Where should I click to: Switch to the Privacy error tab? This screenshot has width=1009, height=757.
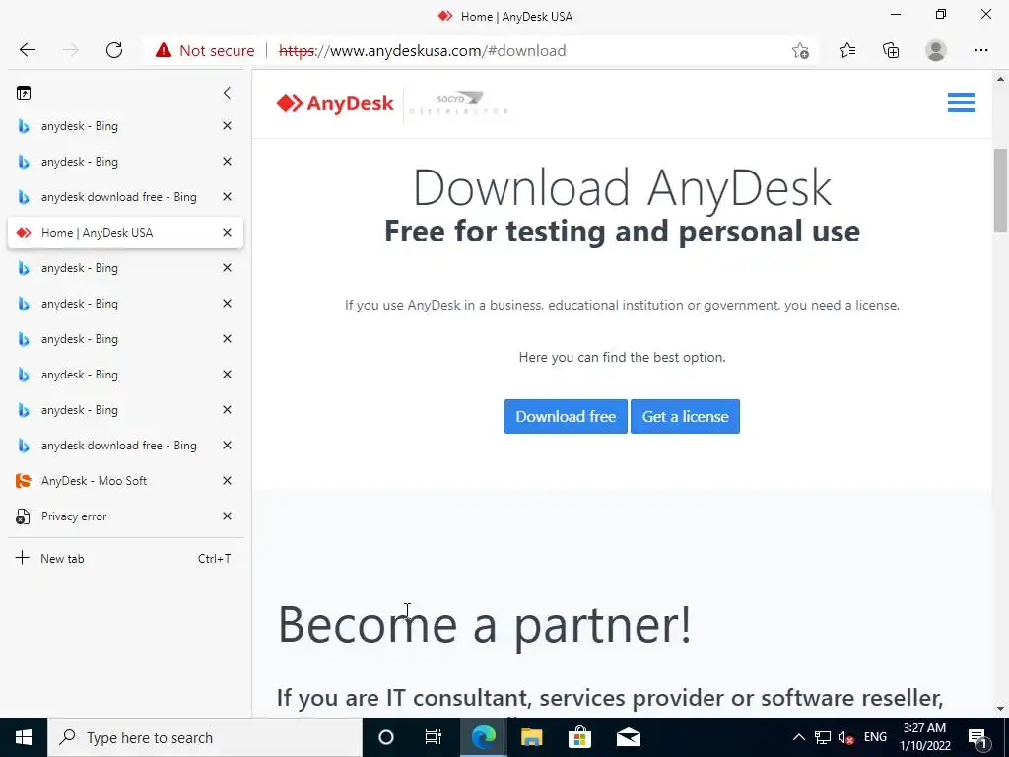125,516
